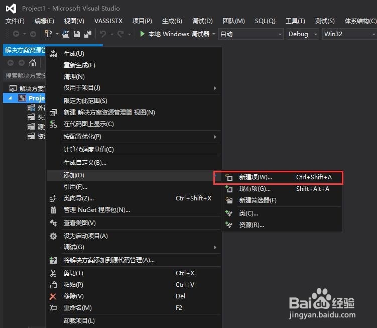
Task: Collapse the Project1 tree node
Action: tap(10, 98)
